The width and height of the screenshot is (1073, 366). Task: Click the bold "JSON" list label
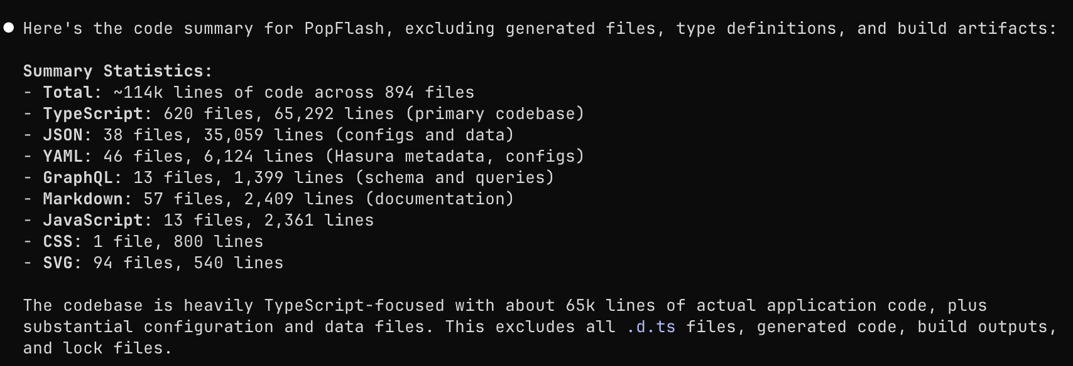pos(63,135)
